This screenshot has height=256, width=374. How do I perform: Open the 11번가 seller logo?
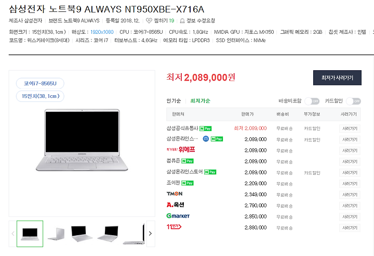174,226
